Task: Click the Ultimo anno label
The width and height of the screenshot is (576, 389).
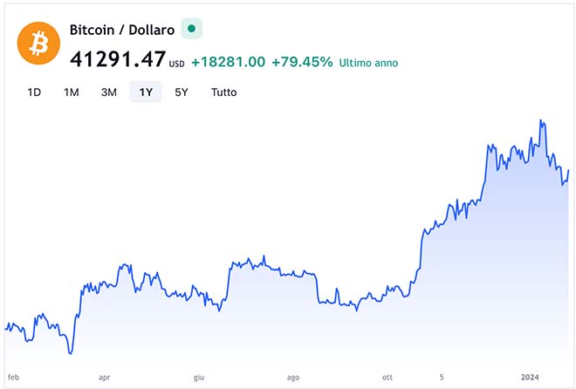Action: tap(369, 63)
